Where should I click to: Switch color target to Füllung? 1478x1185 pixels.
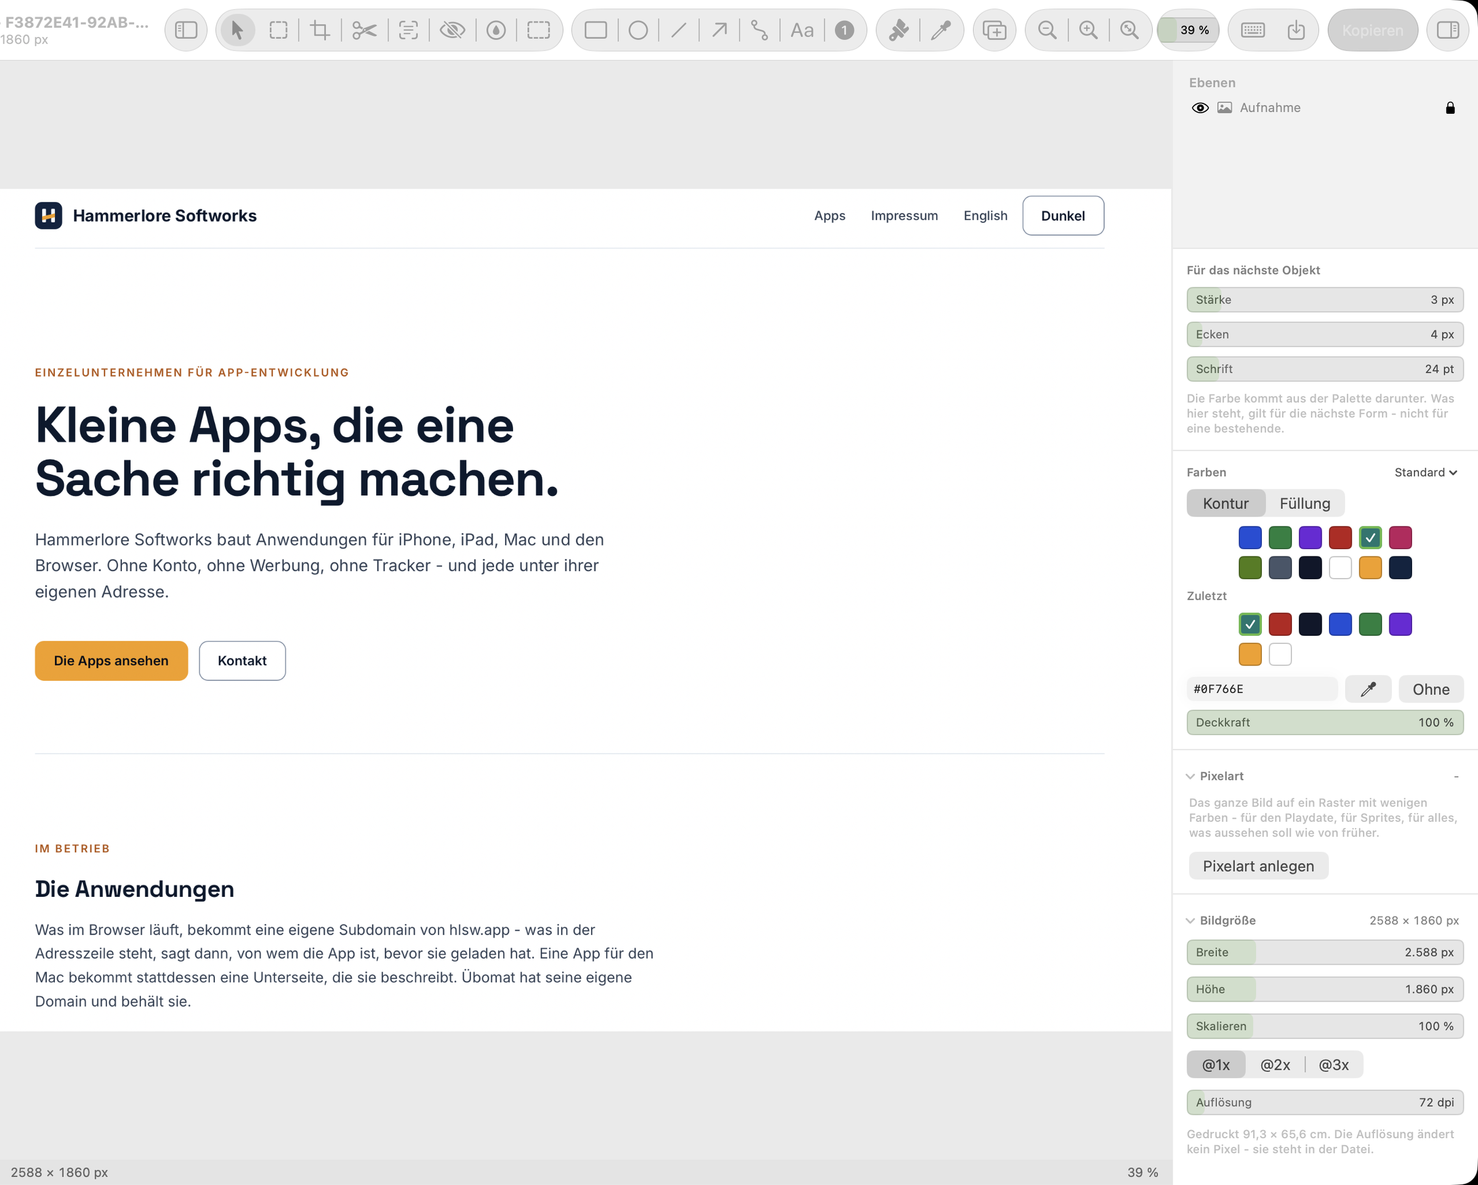pos(1304,503)
